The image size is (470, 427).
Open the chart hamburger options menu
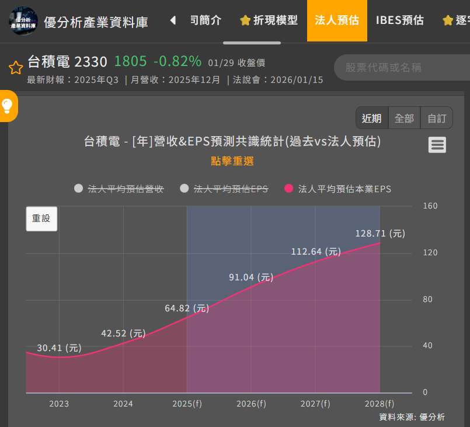(437, 144)
